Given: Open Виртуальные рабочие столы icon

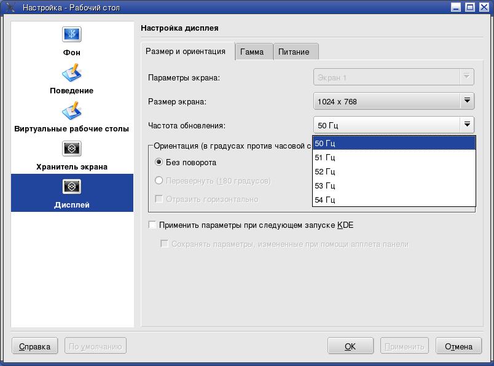Looking at the screenshot, I should (x=72, y=111).
